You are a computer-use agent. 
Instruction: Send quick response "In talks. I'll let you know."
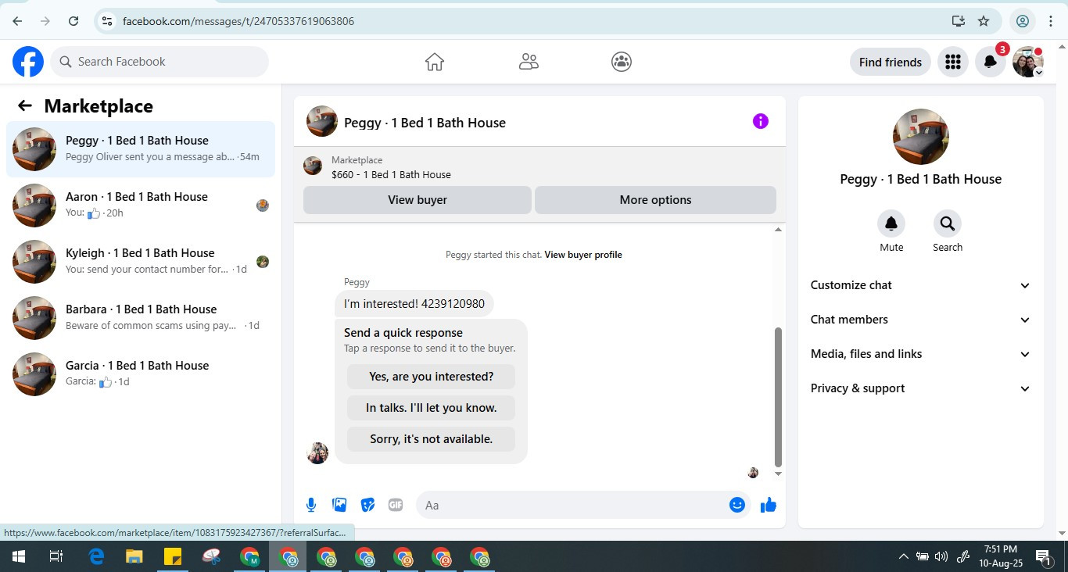(431, 408)
